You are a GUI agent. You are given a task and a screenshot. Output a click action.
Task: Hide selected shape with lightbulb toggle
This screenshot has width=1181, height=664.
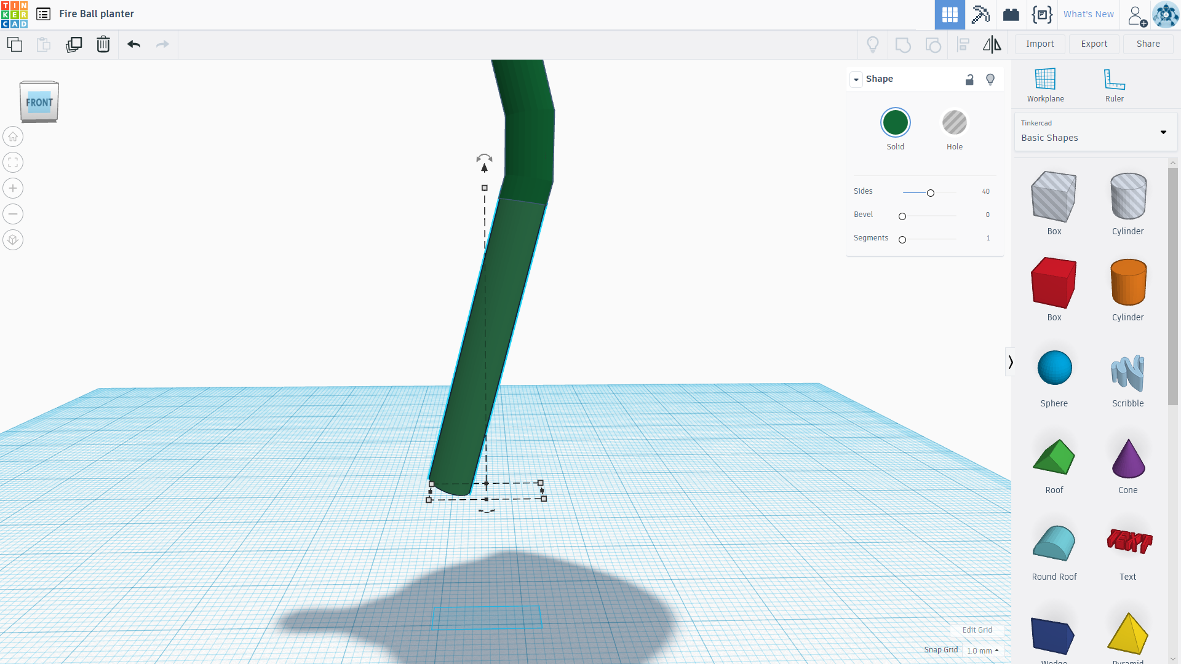[990, 79]
